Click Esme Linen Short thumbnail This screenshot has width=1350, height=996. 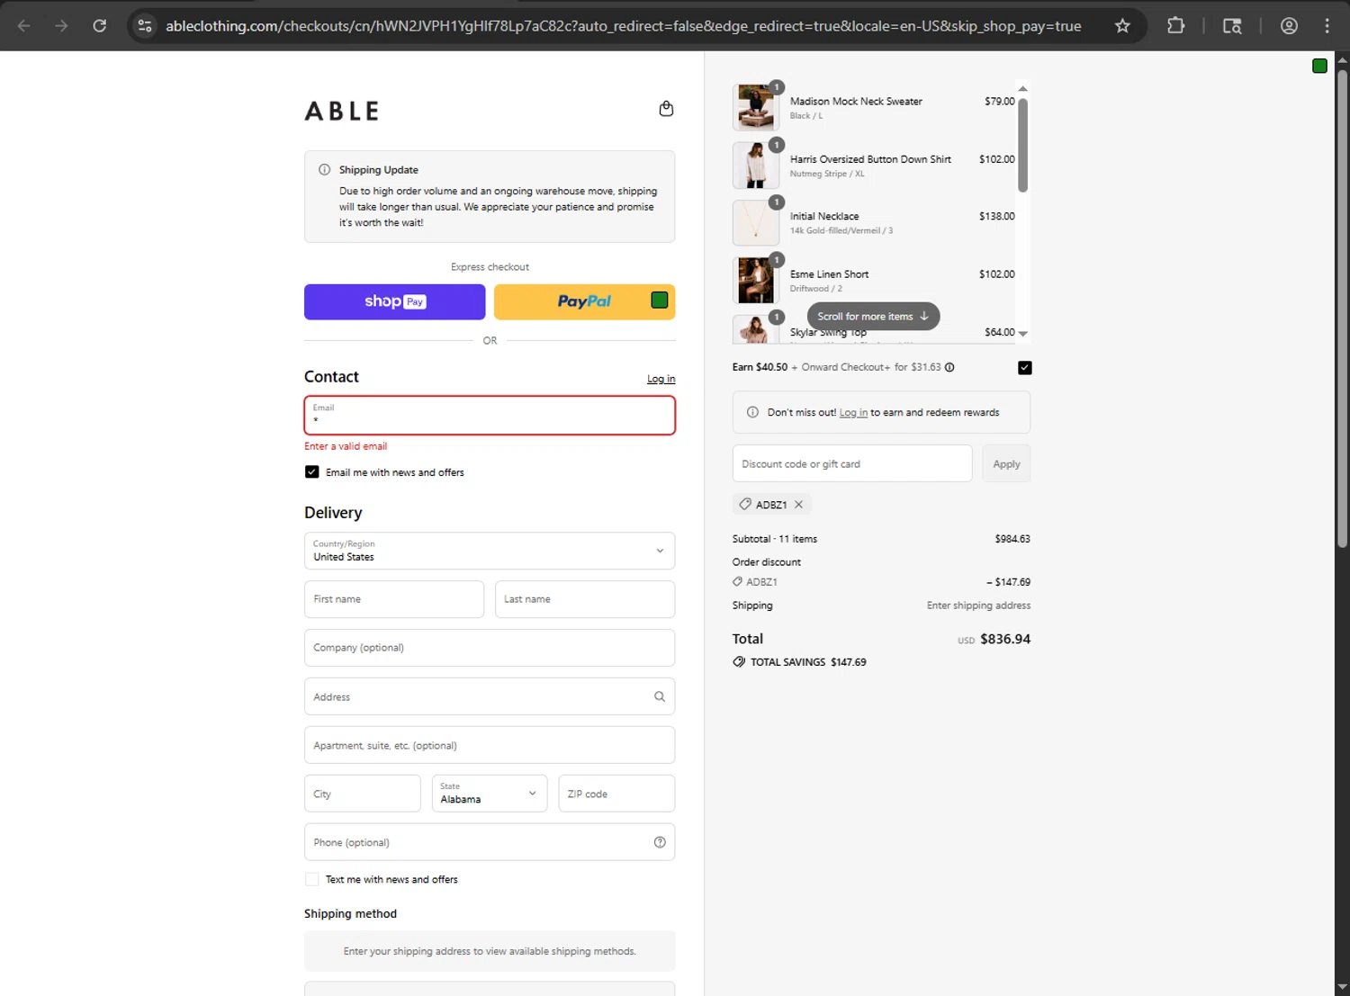(x=756, y=281)
